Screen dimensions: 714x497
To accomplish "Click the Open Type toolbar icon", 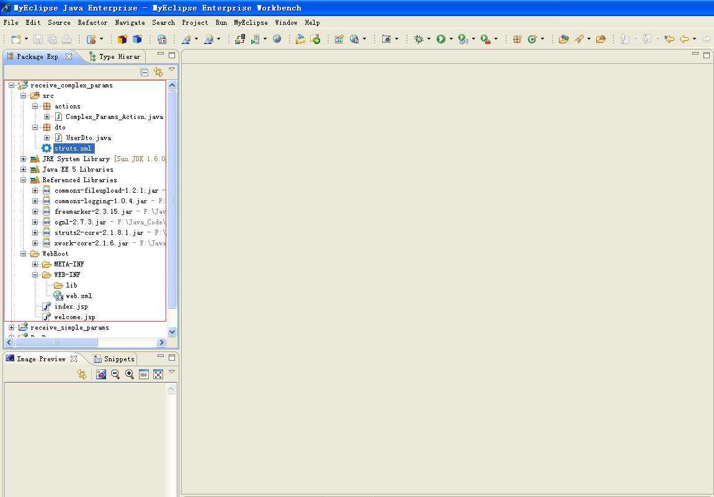I will tap(563, 39).
